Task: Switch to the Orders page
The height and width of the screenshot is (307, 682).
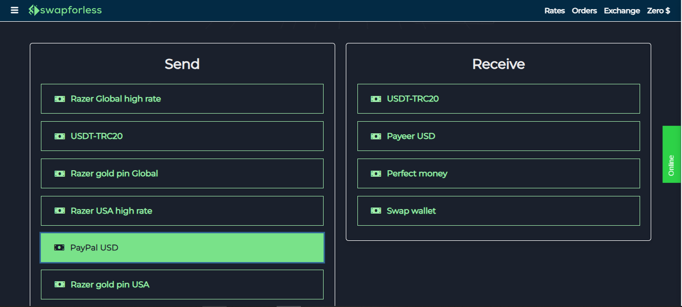Action: [584, 11]
